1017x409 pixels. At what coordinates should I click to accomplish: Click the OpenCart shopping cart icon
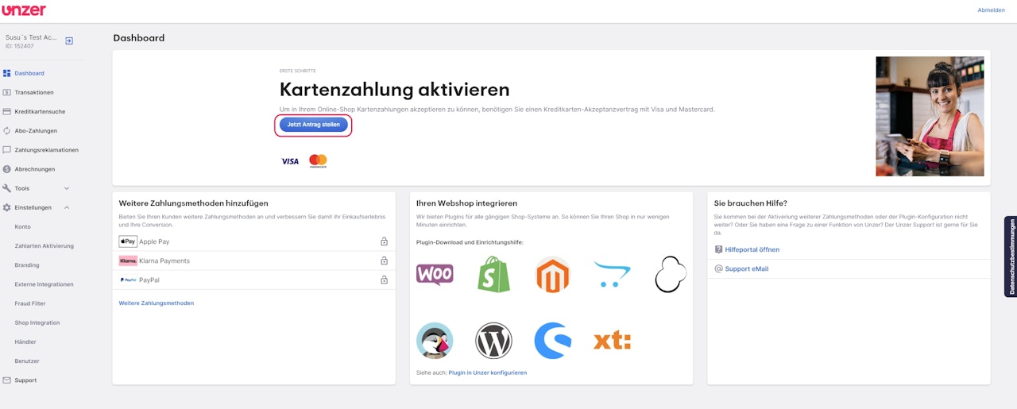click(612, 275)
